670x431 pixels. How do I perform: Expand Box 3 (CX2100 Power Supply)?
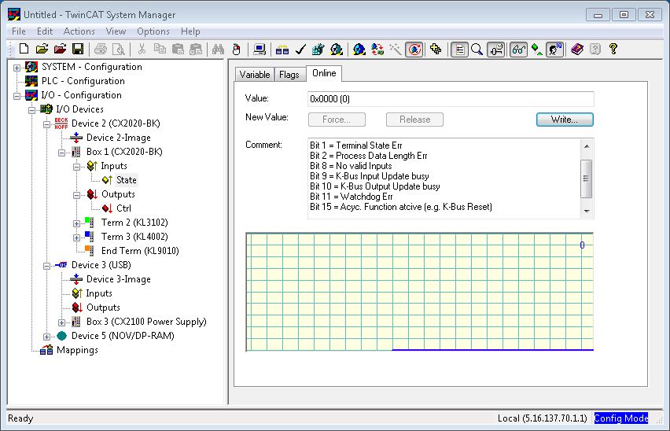61,322
